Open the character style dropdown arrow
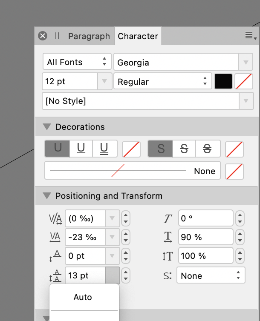Viewport: 260px width, 321px height. (x=246, y=101)
